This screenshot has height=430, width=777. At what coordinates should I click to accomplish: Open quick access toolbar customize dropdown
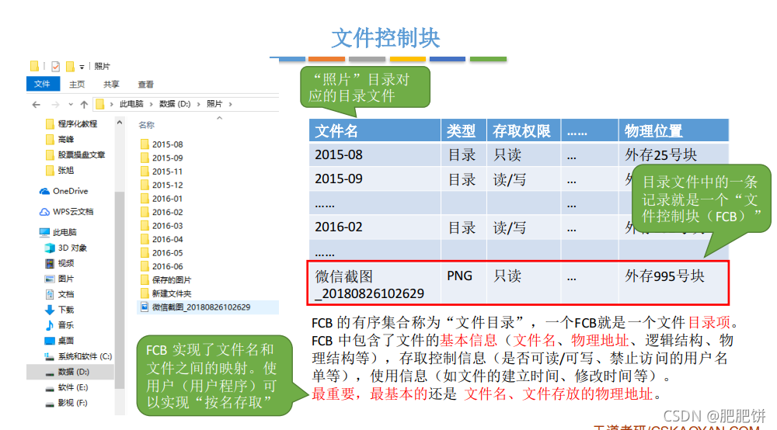(x=82, y=67)
